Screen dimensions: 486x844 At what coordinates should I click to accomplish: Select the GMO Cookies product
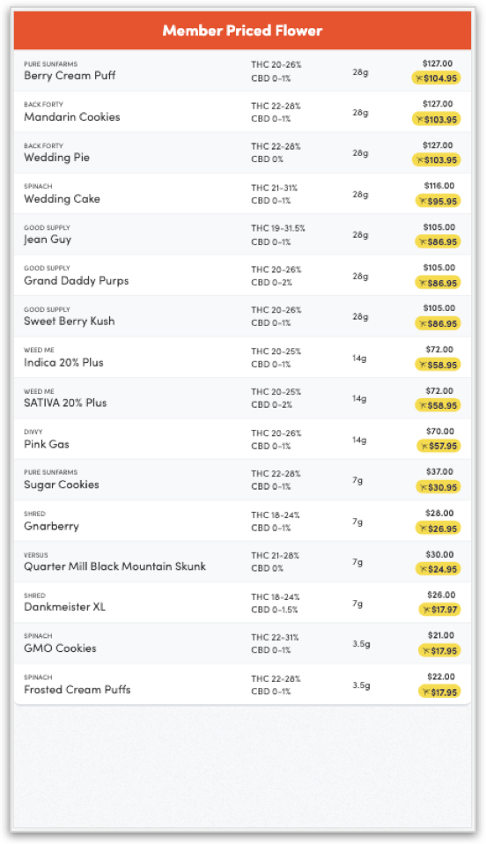(x=242, y=643)
